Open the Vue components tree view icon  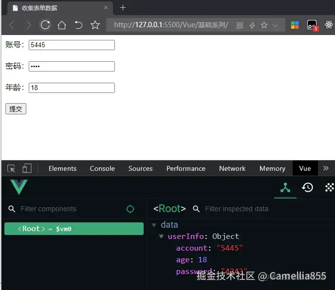[285, 188]
